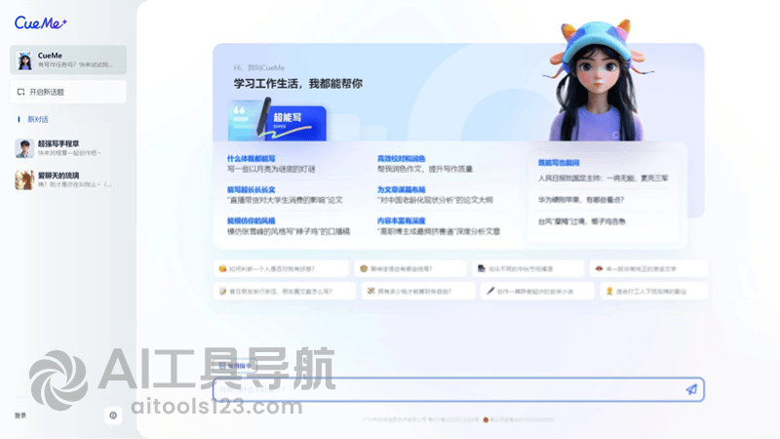Click the 朋友圈文案怎么写 suggestion chip
Image resolution: width=780 pixels, height=439 pixels.
[x=285, y=291]
